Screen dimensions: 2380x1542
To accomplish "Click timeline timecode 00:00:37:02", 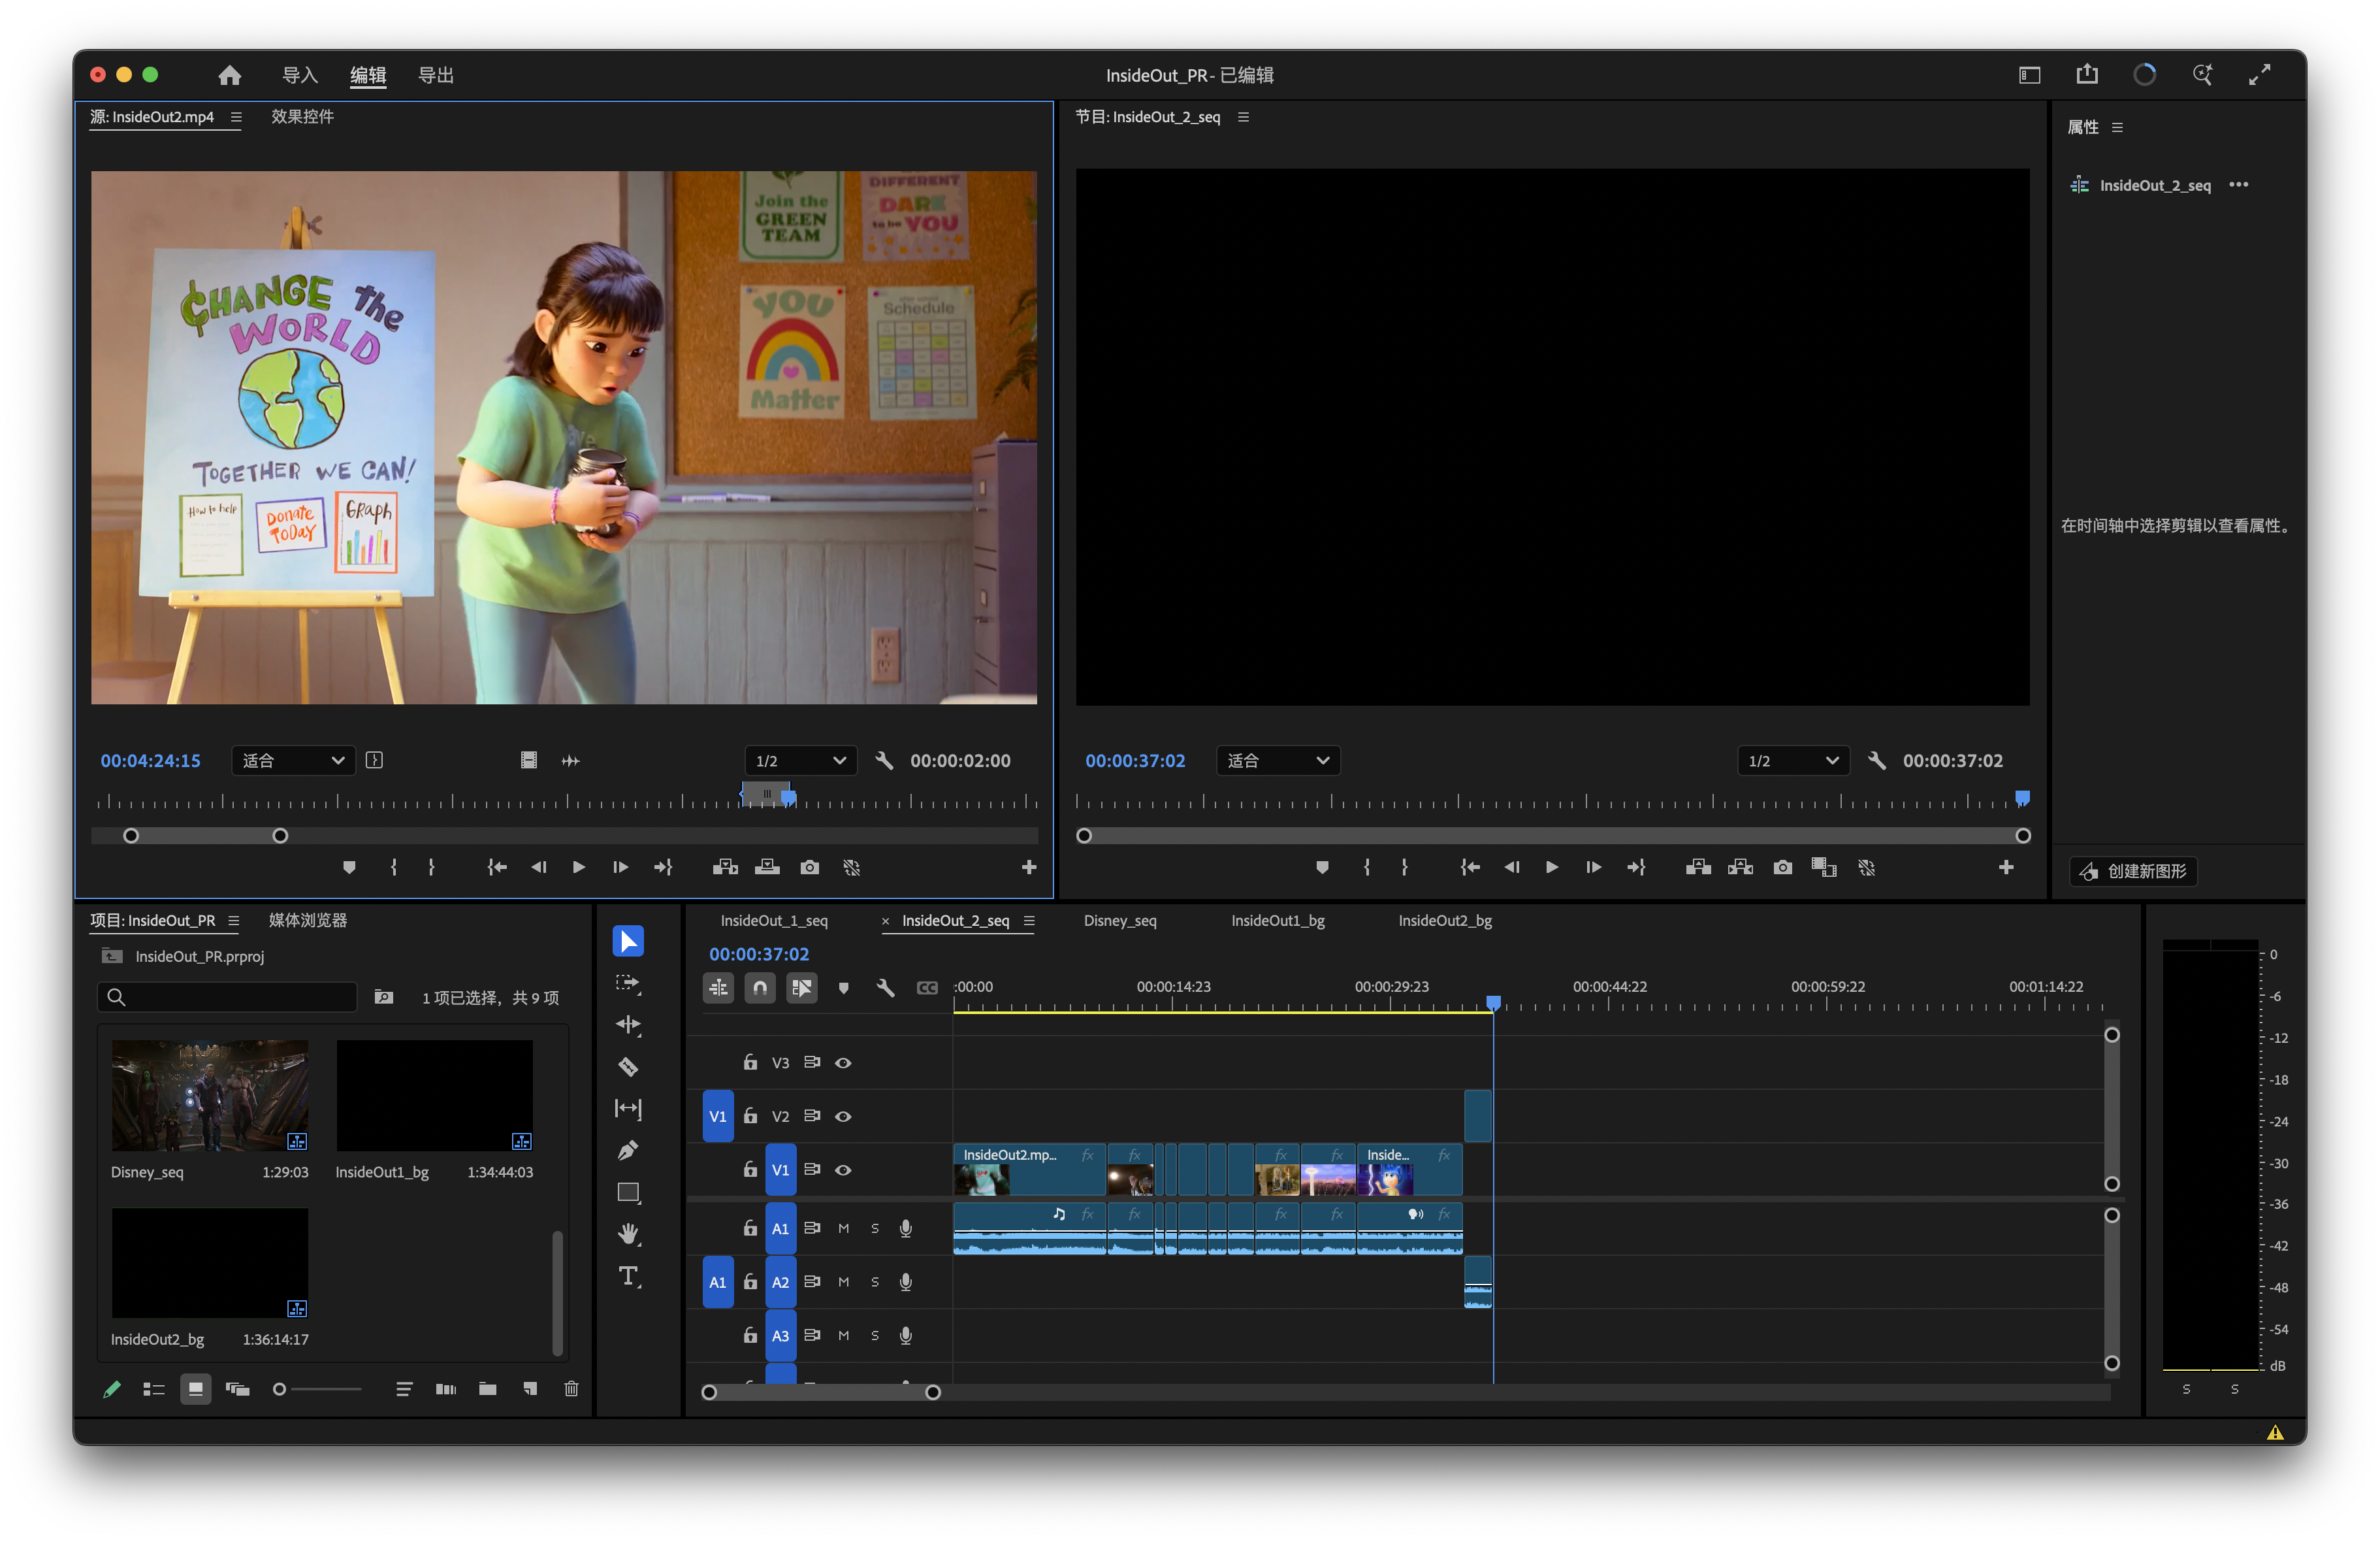I will coord(759,953).
